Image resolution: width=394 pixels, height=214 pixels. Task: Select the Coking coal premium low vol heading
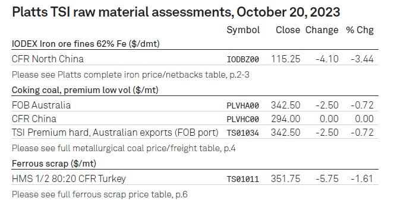85,90
